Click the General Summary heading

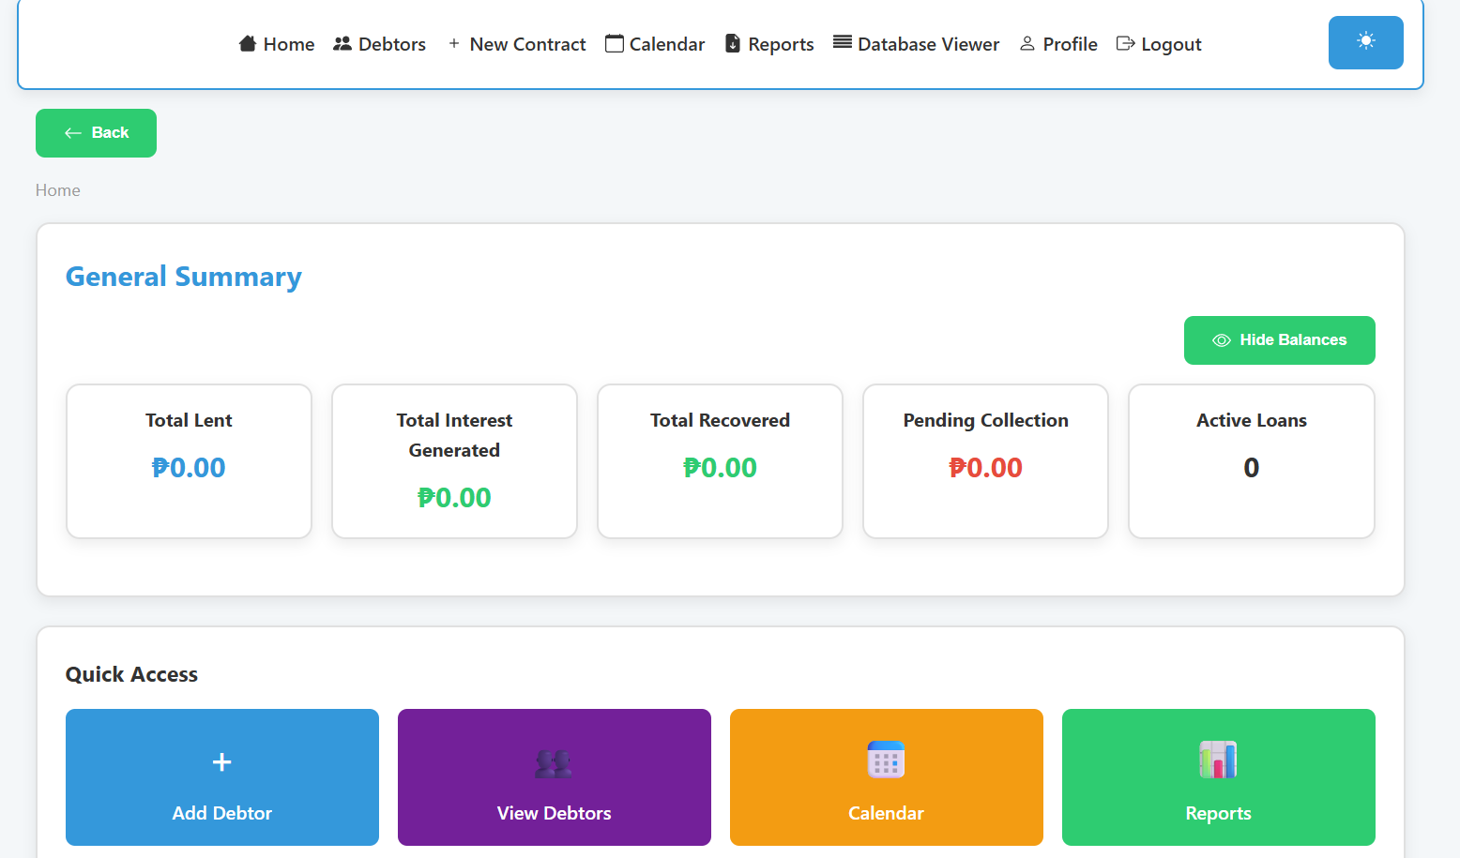(184, 277)
